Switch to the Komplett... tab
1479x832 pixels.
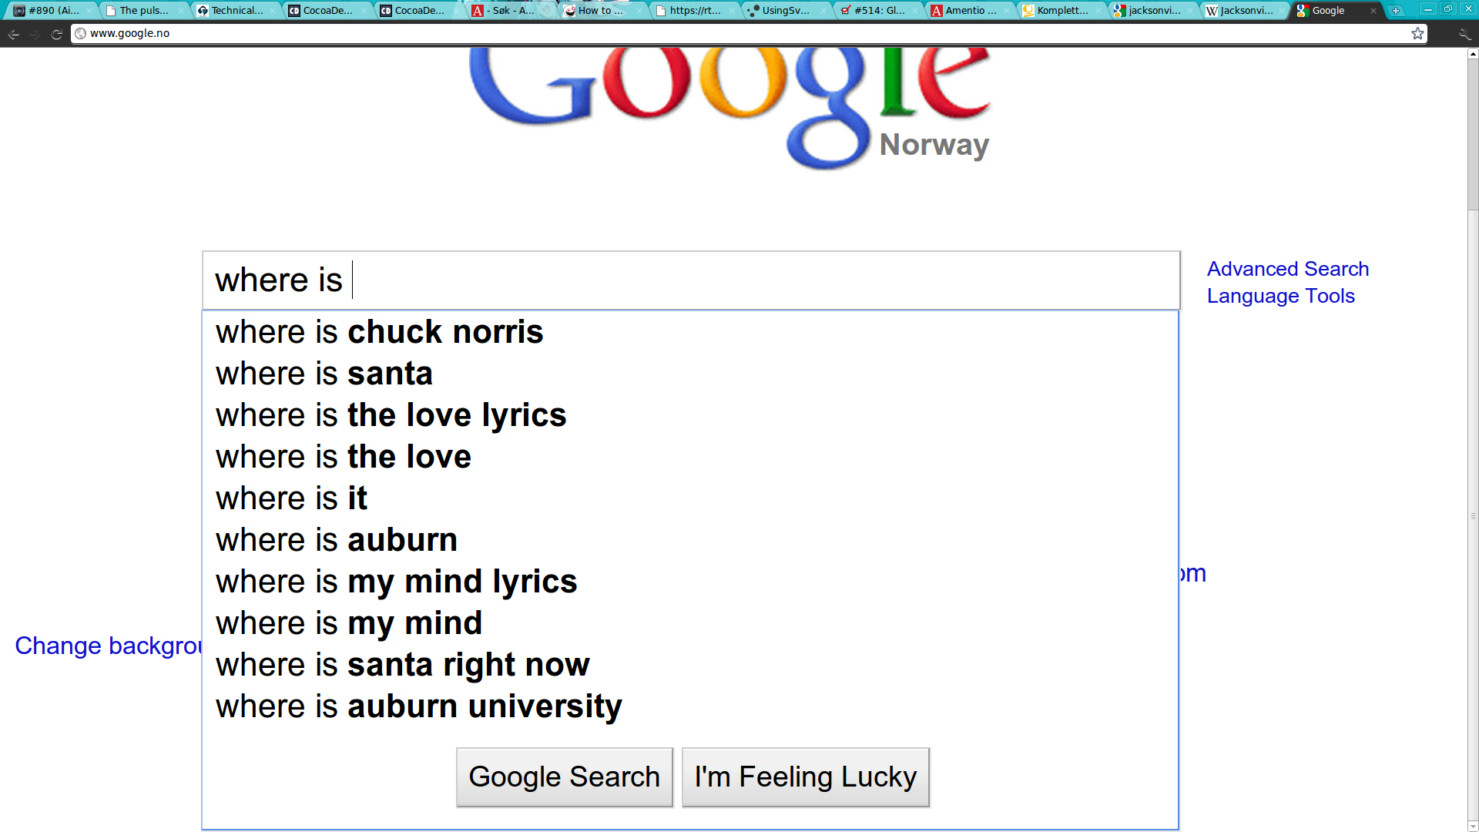pyautogui.click(x=1061, y=11)
